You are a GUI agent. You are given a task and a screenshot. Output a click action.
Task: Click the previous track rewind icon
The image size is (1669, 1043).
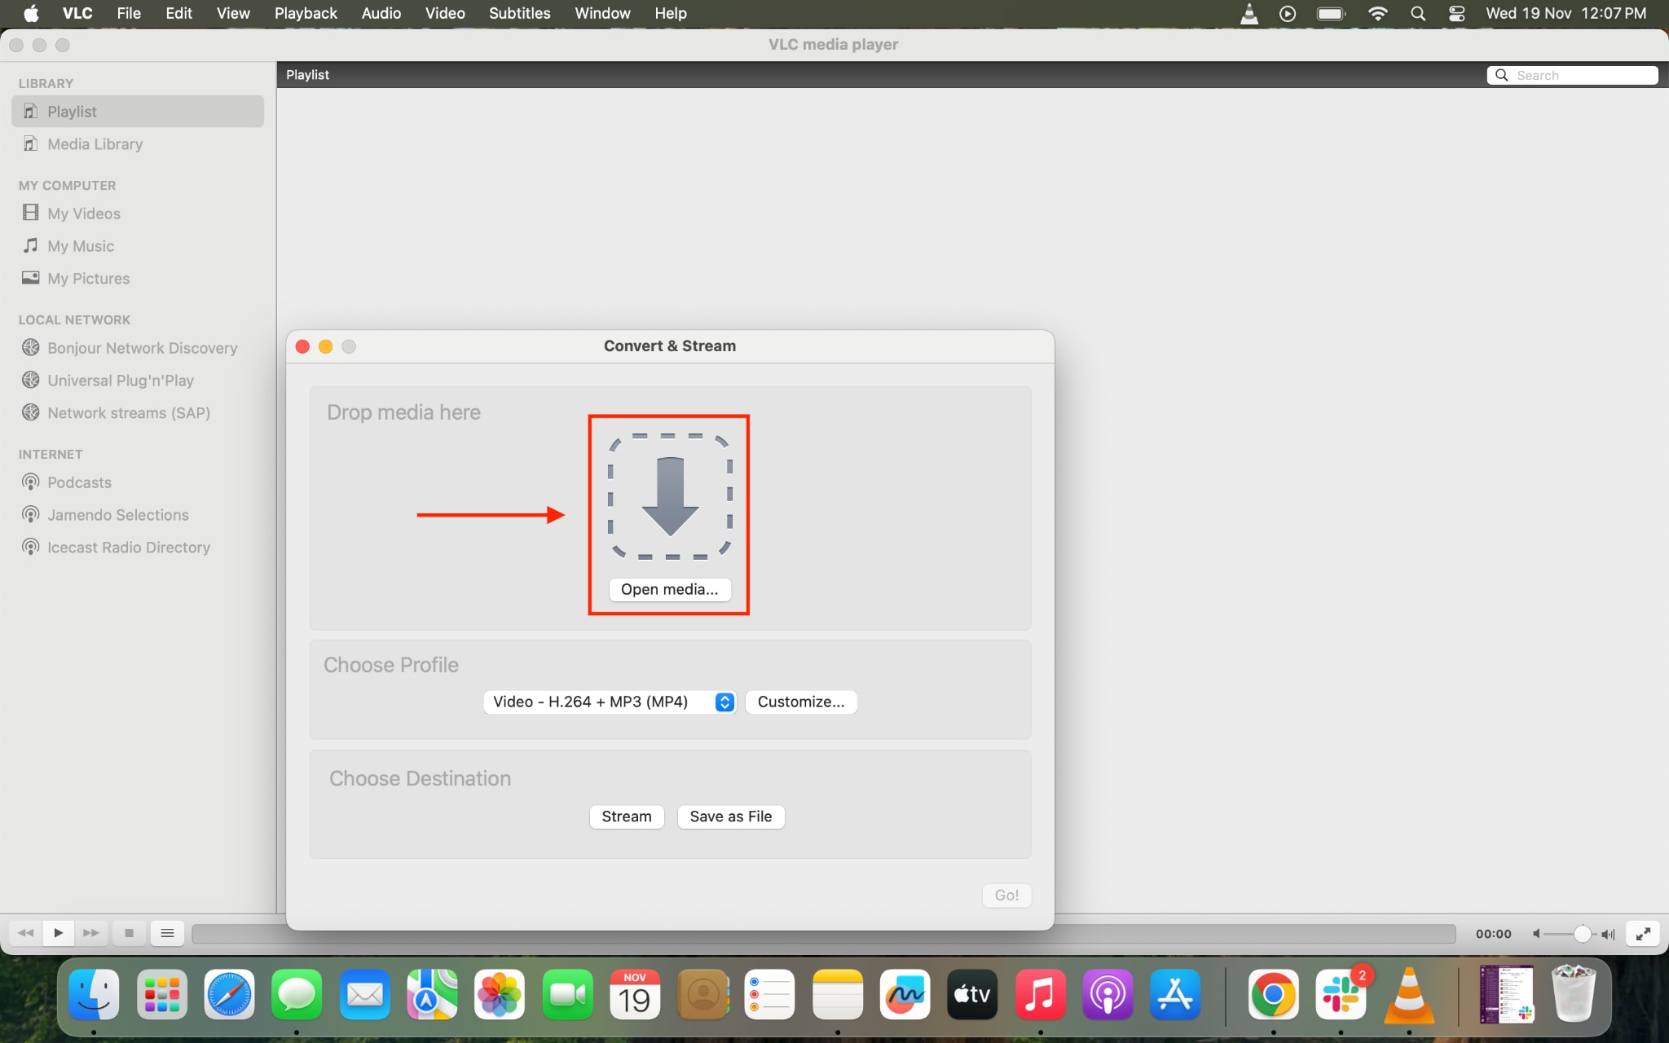click(x=25, y=933)
